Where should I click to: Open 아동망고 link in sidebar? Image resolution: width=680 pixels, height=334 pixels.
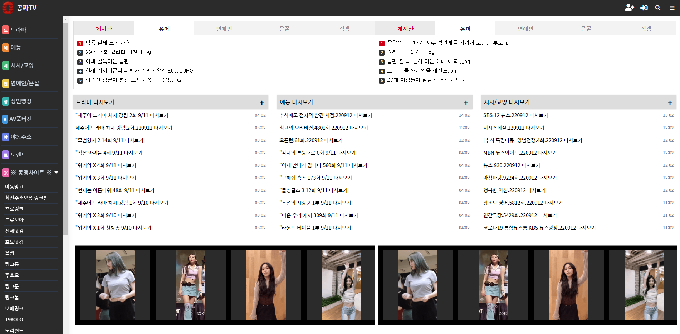pyautogui.click(x=14, y=187)
